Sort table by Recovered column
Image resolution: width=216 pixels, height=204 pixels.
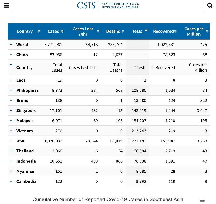coord(164,31)
